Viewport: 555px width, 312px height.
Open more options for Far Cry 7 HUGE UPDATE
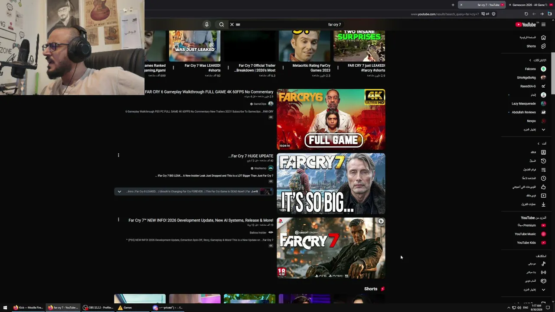click(118, 155)
